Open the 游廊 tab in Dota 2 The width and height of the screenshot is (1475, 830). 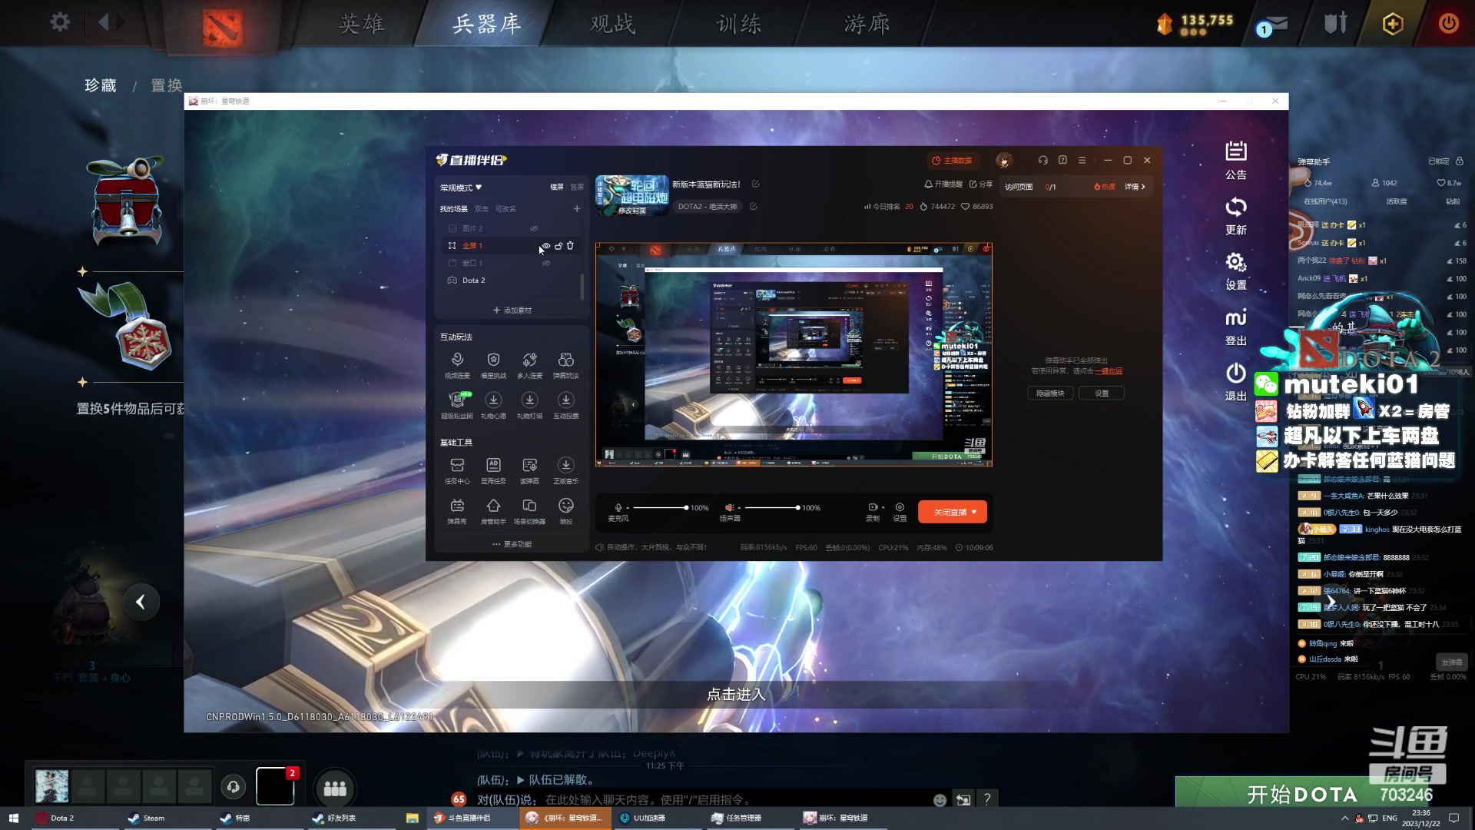[867, 24]
